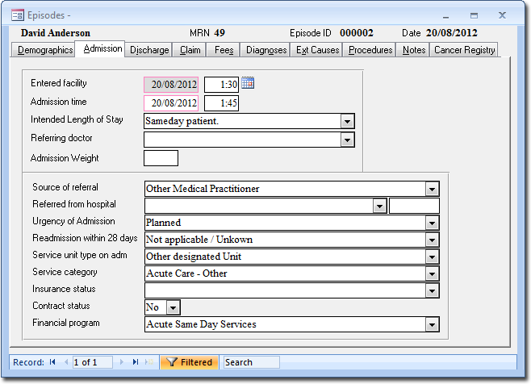Expand the Source of referral dropdown
The width and height of the screenshot is (531, 384).
pos(433,189)
